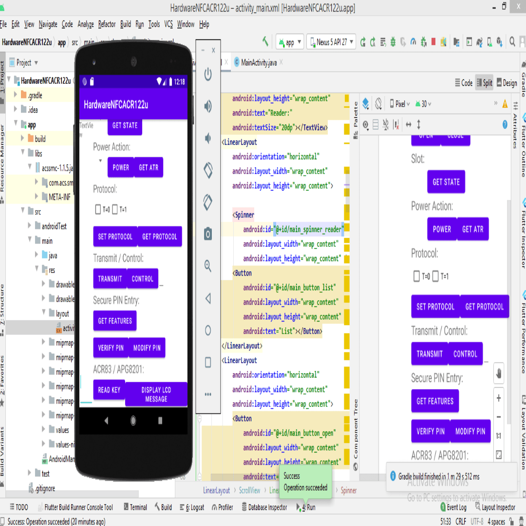Open the Nexus 5 API 27 device dropdown
Viewport: 526px width, 526px height.
tap(331, 42)
